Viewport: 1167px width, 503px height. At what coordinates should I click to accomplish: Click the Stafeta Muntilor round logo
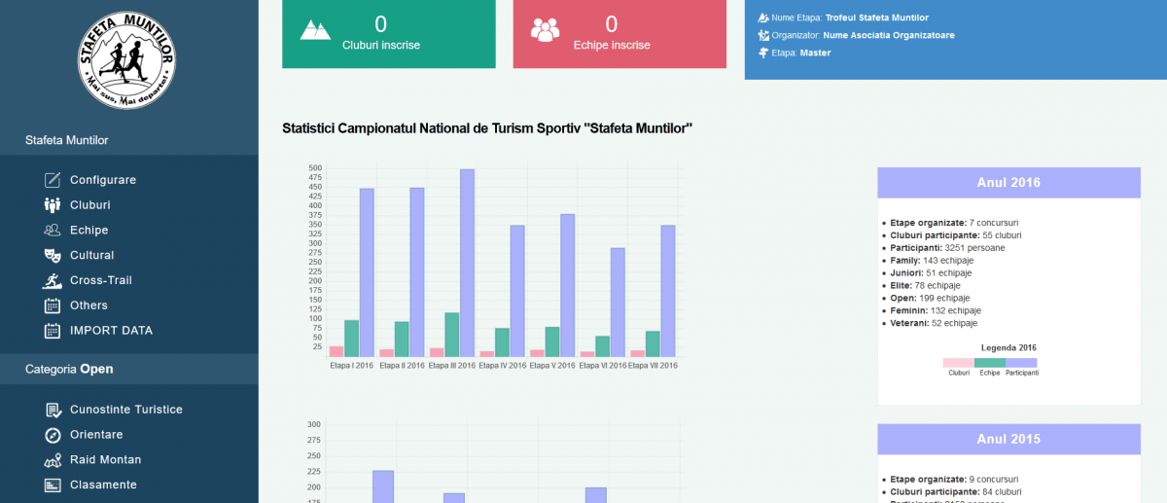[128, 60]
